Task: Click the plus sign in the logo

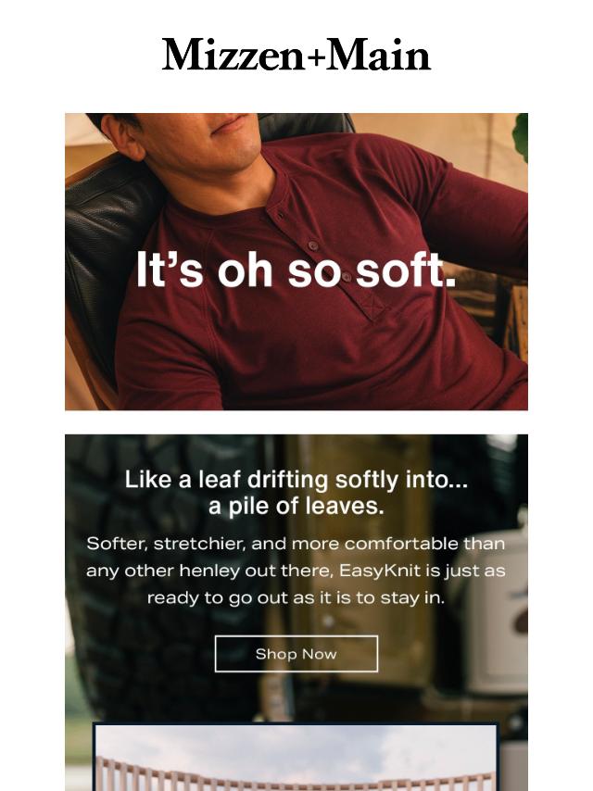Action: [x=316, y=57]
